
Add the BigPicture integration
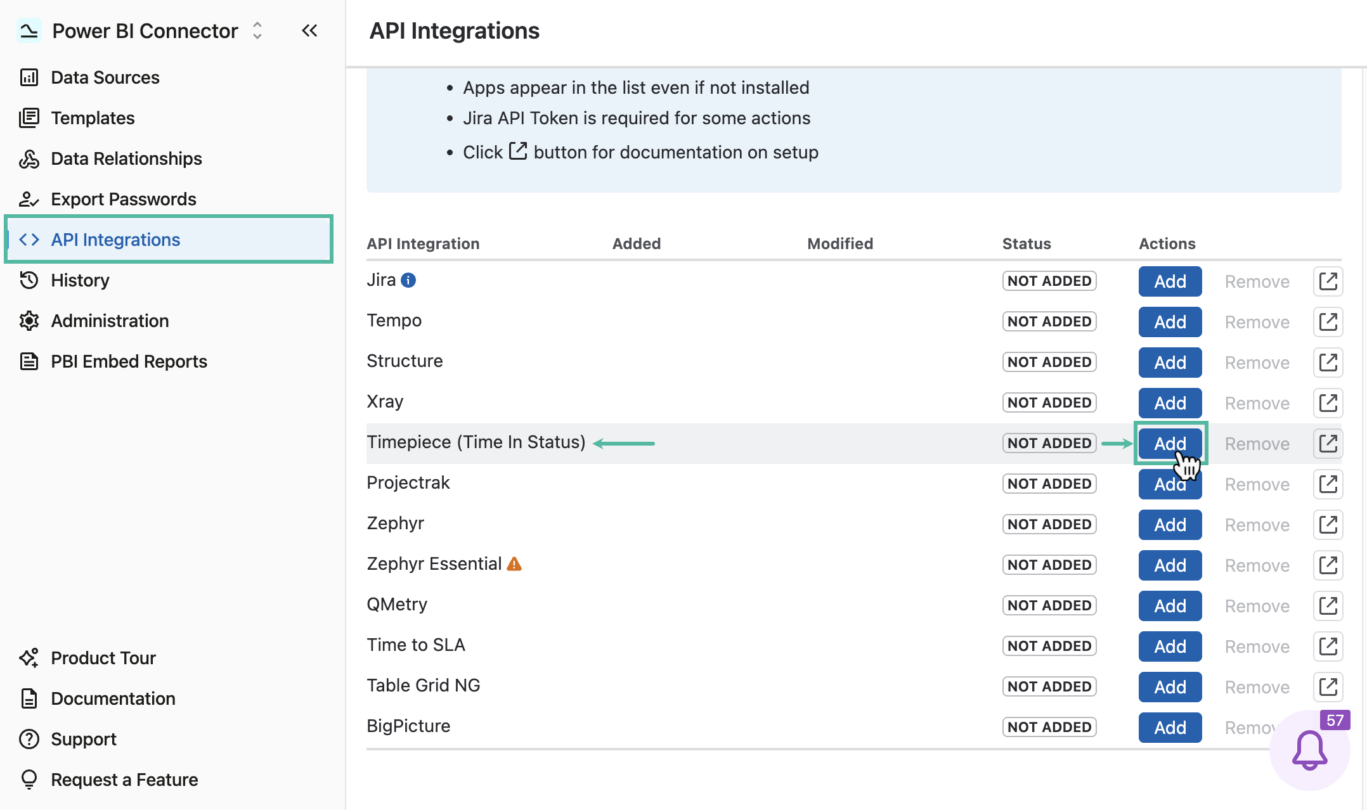pyautogui.click(x=1170, y=728)
